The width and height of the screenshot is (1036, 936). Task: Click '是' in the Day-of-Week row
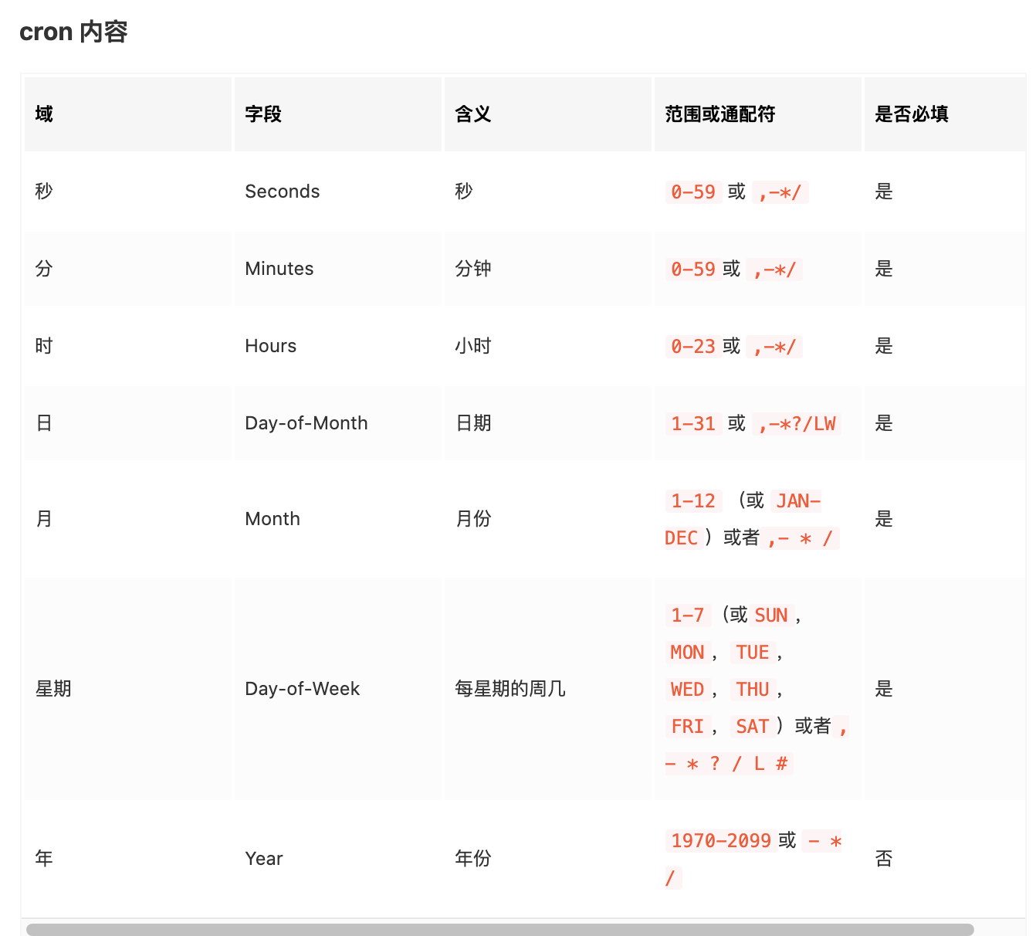point(883,689)
